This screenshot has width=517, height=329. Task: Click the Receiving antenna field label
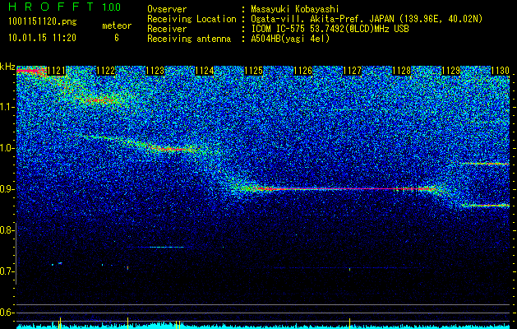[x=189, y=39]
